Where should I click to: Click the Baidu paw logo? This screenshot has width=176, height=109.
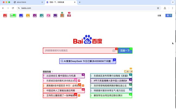88,39
